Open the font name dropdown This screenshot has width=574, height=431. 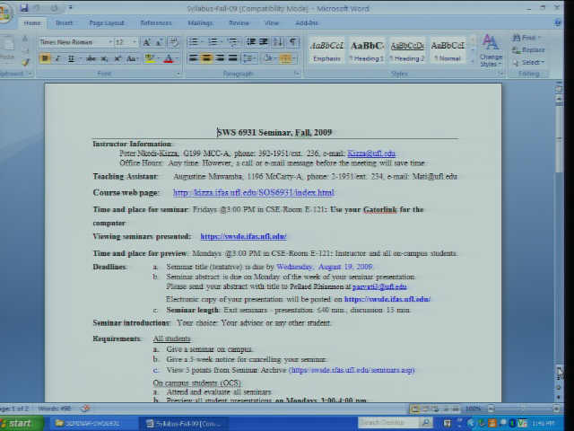(110, 42)
